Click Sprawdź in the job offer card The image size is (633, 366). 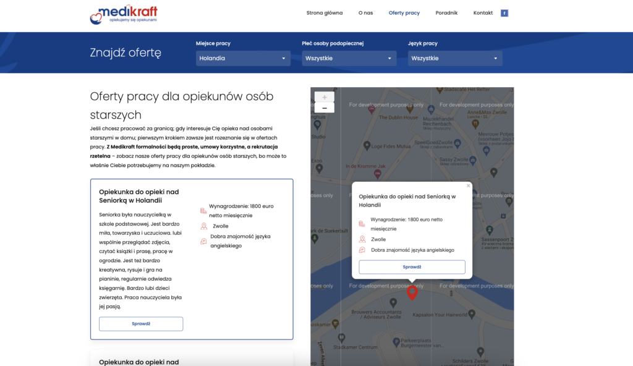[141, 324]
